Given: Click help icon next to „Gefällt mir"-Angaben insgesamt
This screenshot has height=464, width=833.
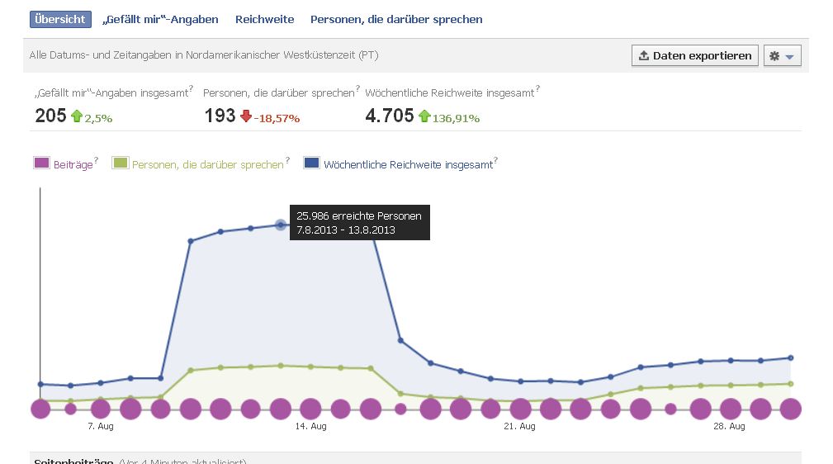Looking at the screenshot, I should tap(191, 88).
